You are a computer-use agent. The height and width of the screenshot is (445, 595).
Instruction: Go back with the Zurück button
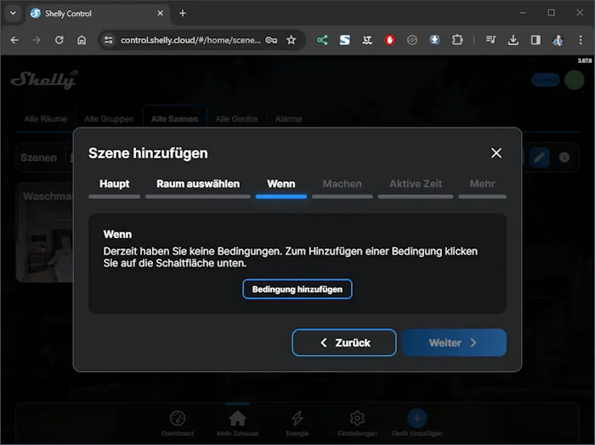[344, 343]
